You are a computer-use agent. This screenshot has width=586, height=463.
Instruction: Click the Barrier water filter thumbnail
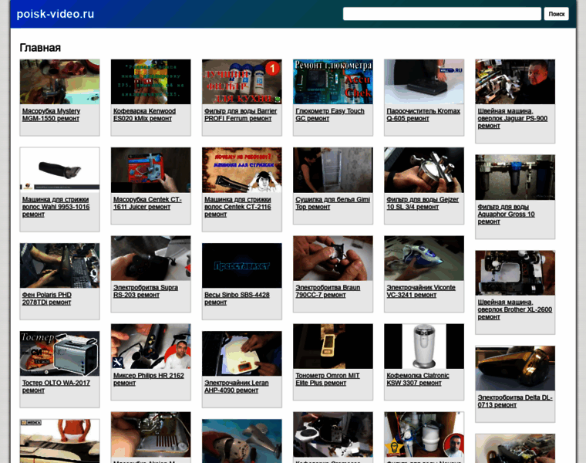(x=242, y=82)
